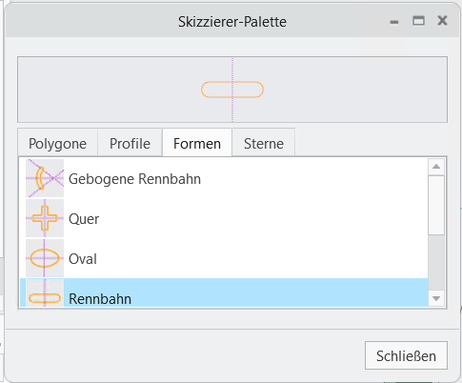
Task: Click the Schließen button
Action: pos(406,355)
